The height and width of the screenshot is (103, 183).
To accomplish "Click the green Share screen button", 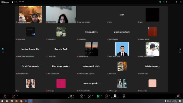I will tap(98, 96).
